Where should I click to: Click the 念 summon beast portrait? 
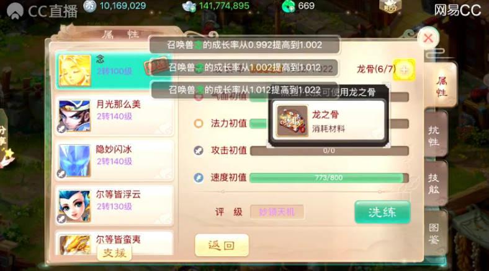[x=74, y=71]
